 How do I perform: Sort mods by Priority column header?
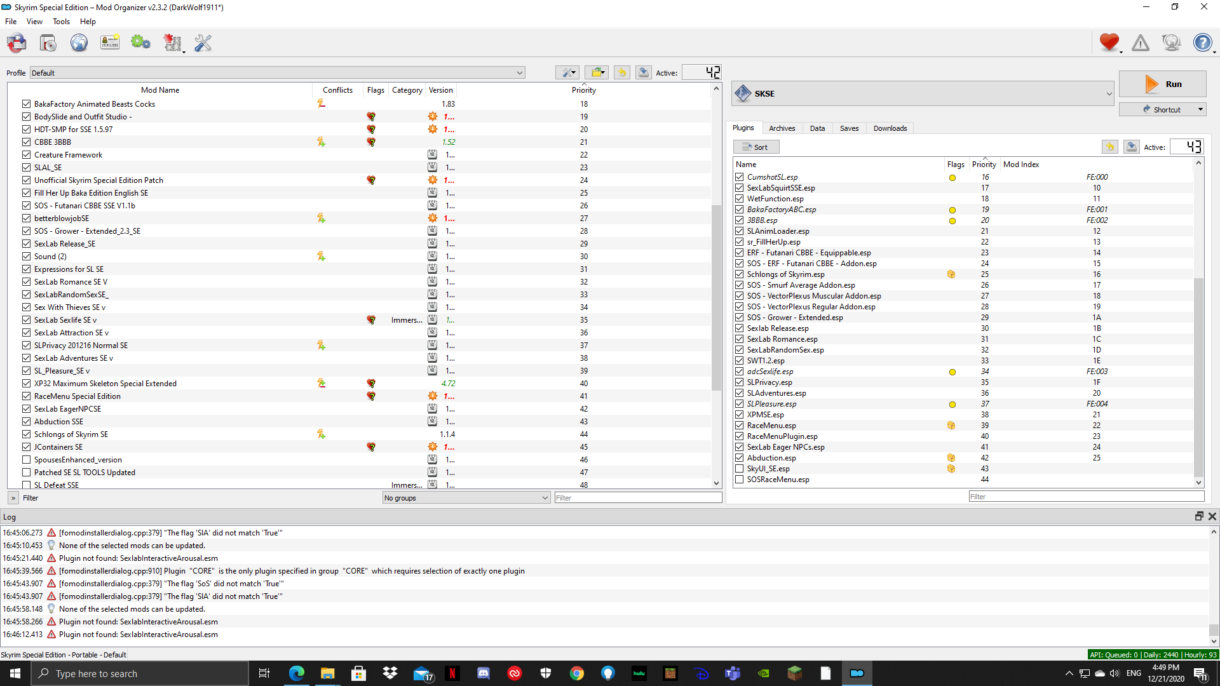583,90
